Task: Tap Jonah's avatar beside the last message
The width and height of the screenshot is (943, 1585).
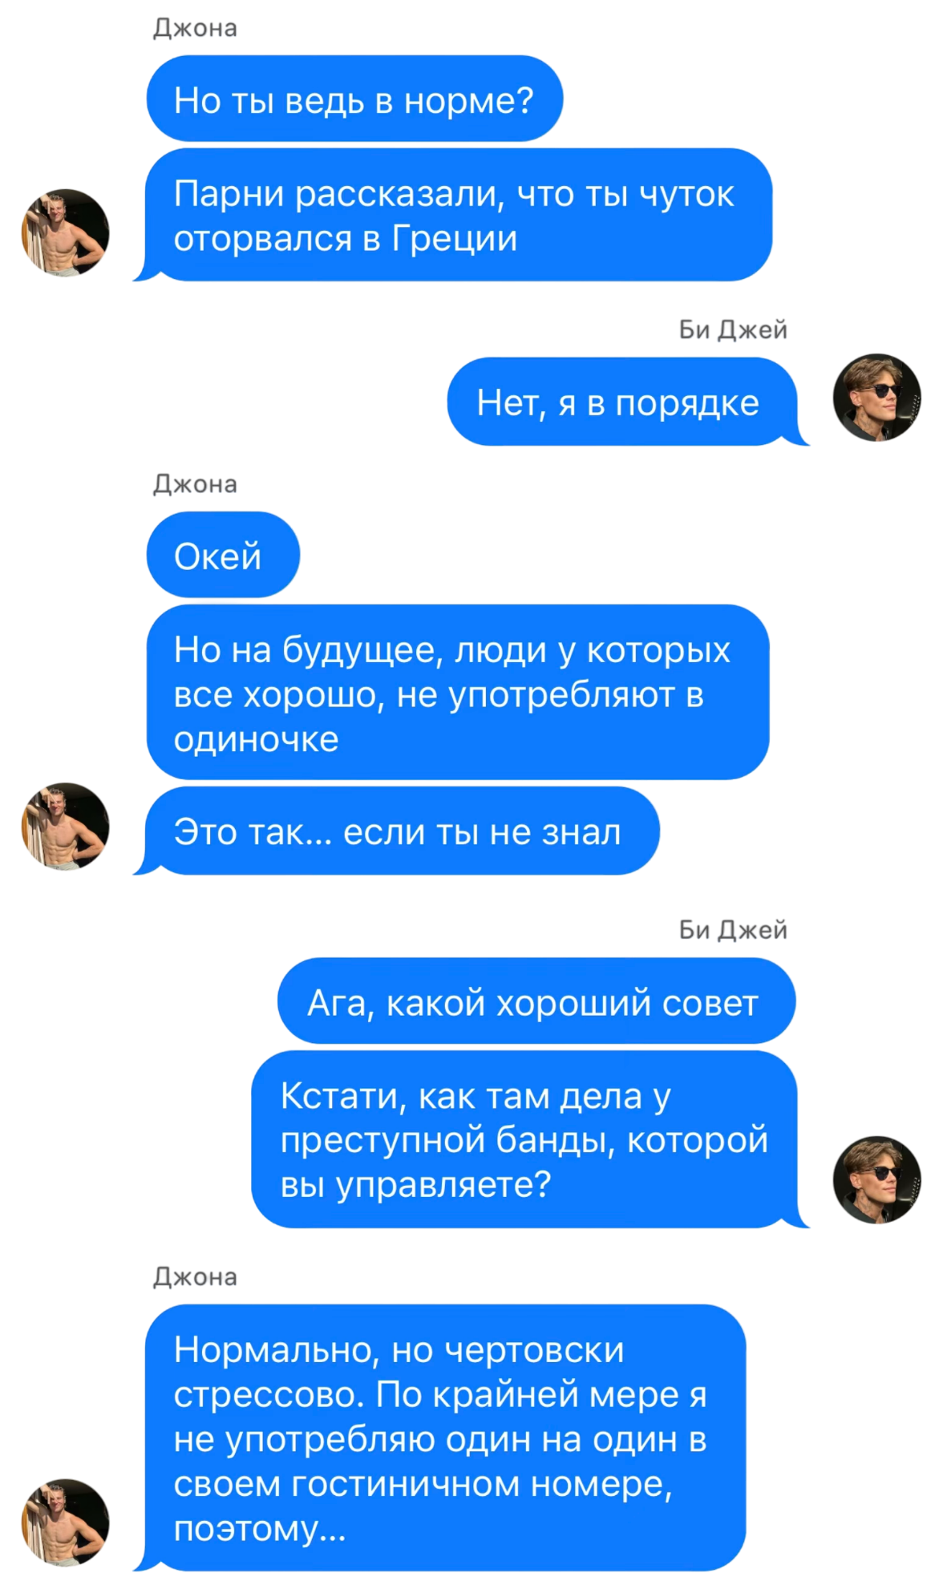Action: 65,1522
